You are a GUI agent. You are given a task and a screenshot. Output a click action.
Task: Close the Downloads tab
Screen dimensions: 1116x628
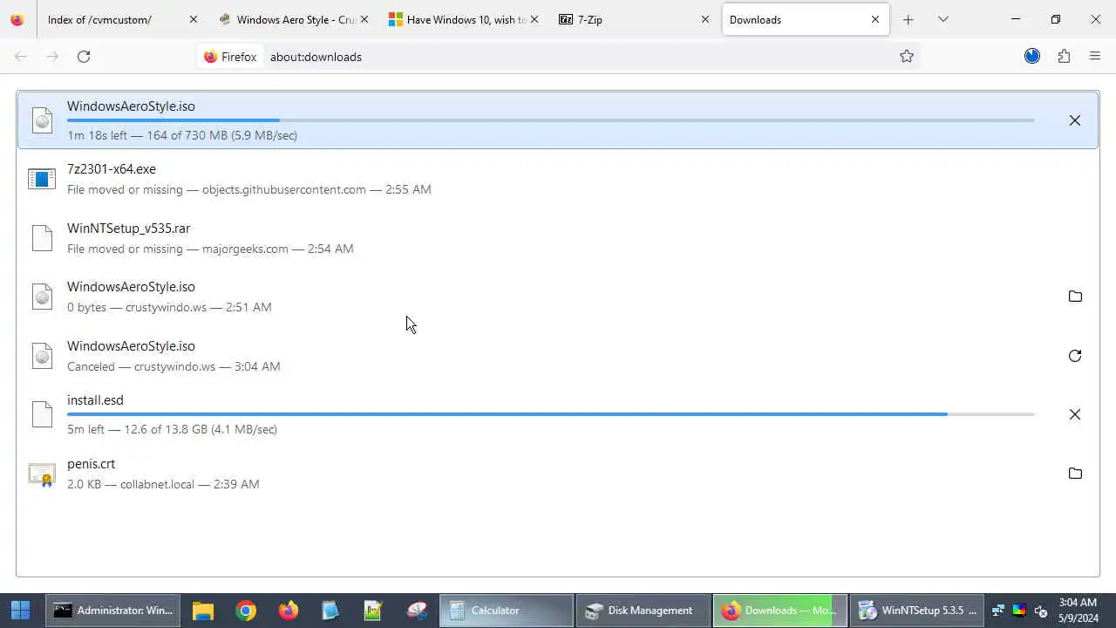tap(875, 19)
